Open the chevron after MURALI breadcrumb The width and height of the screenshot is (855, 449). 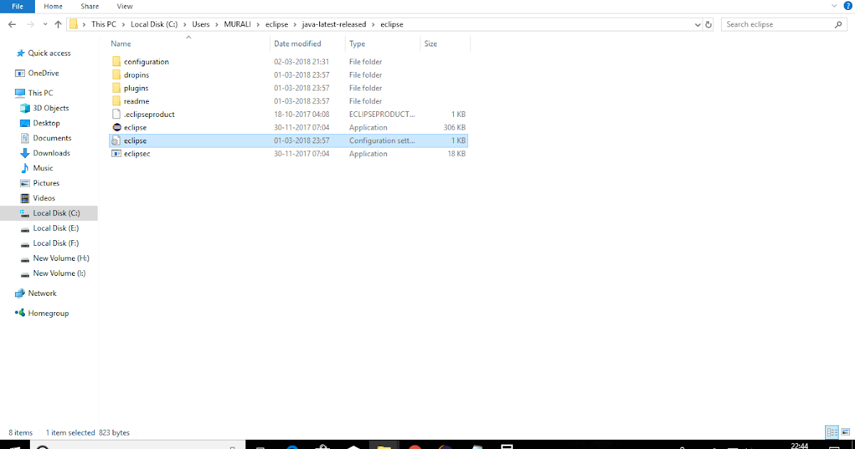[x=258, y=24]
